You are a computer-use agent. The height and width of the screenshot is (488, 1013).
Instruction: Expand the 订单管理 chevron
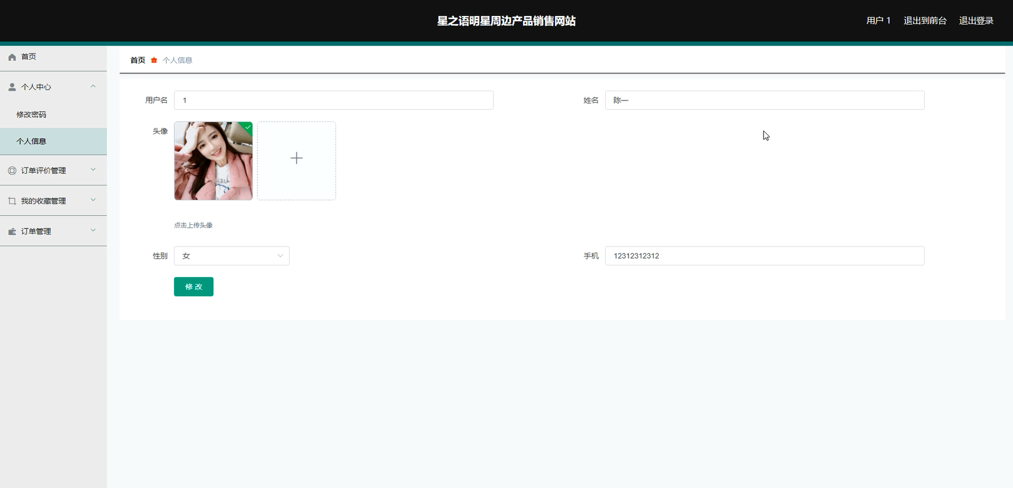pyautogui.click(x=93, y=230)
